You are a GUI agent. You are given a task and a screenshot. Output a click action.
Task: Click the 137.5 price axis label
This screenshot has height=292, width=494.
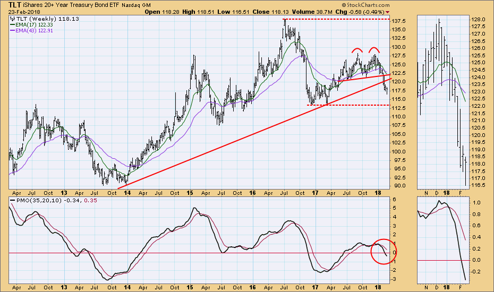(401, 21)
